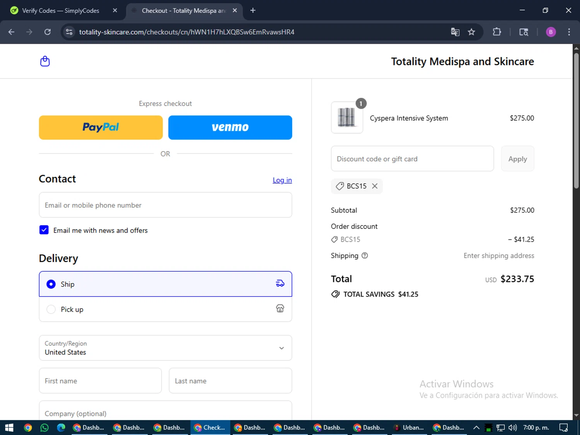Image resolution: width=580 pixels, height=435 pixels.
Task: Open the Chrome extensions puzzle icon
Action: point(497,32)
